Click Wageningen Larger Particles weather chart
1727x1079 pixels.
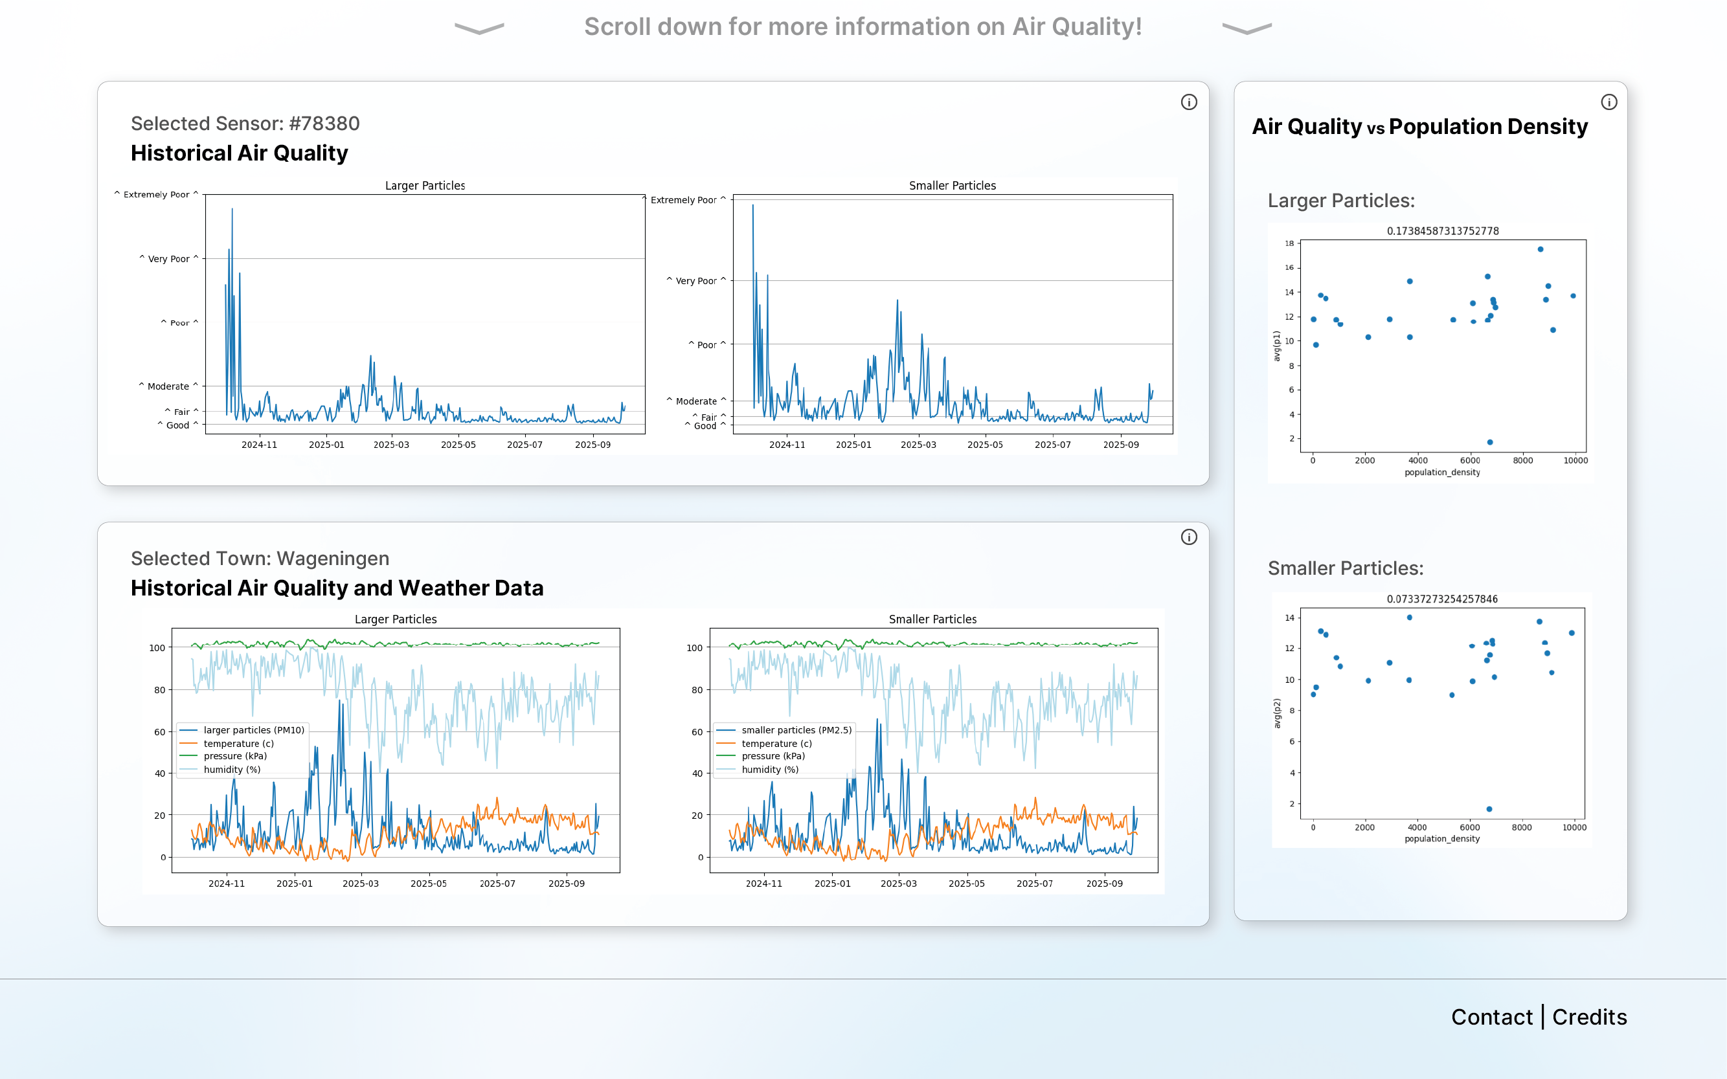396,750
